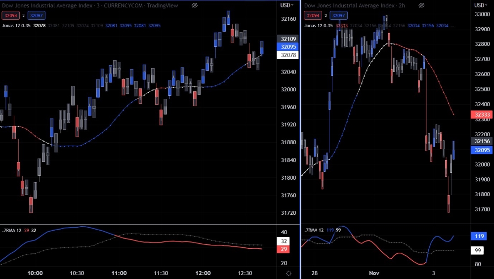
Task: Click the blue 119 value label on the 2h indicator scale
Action: (479, 236)
